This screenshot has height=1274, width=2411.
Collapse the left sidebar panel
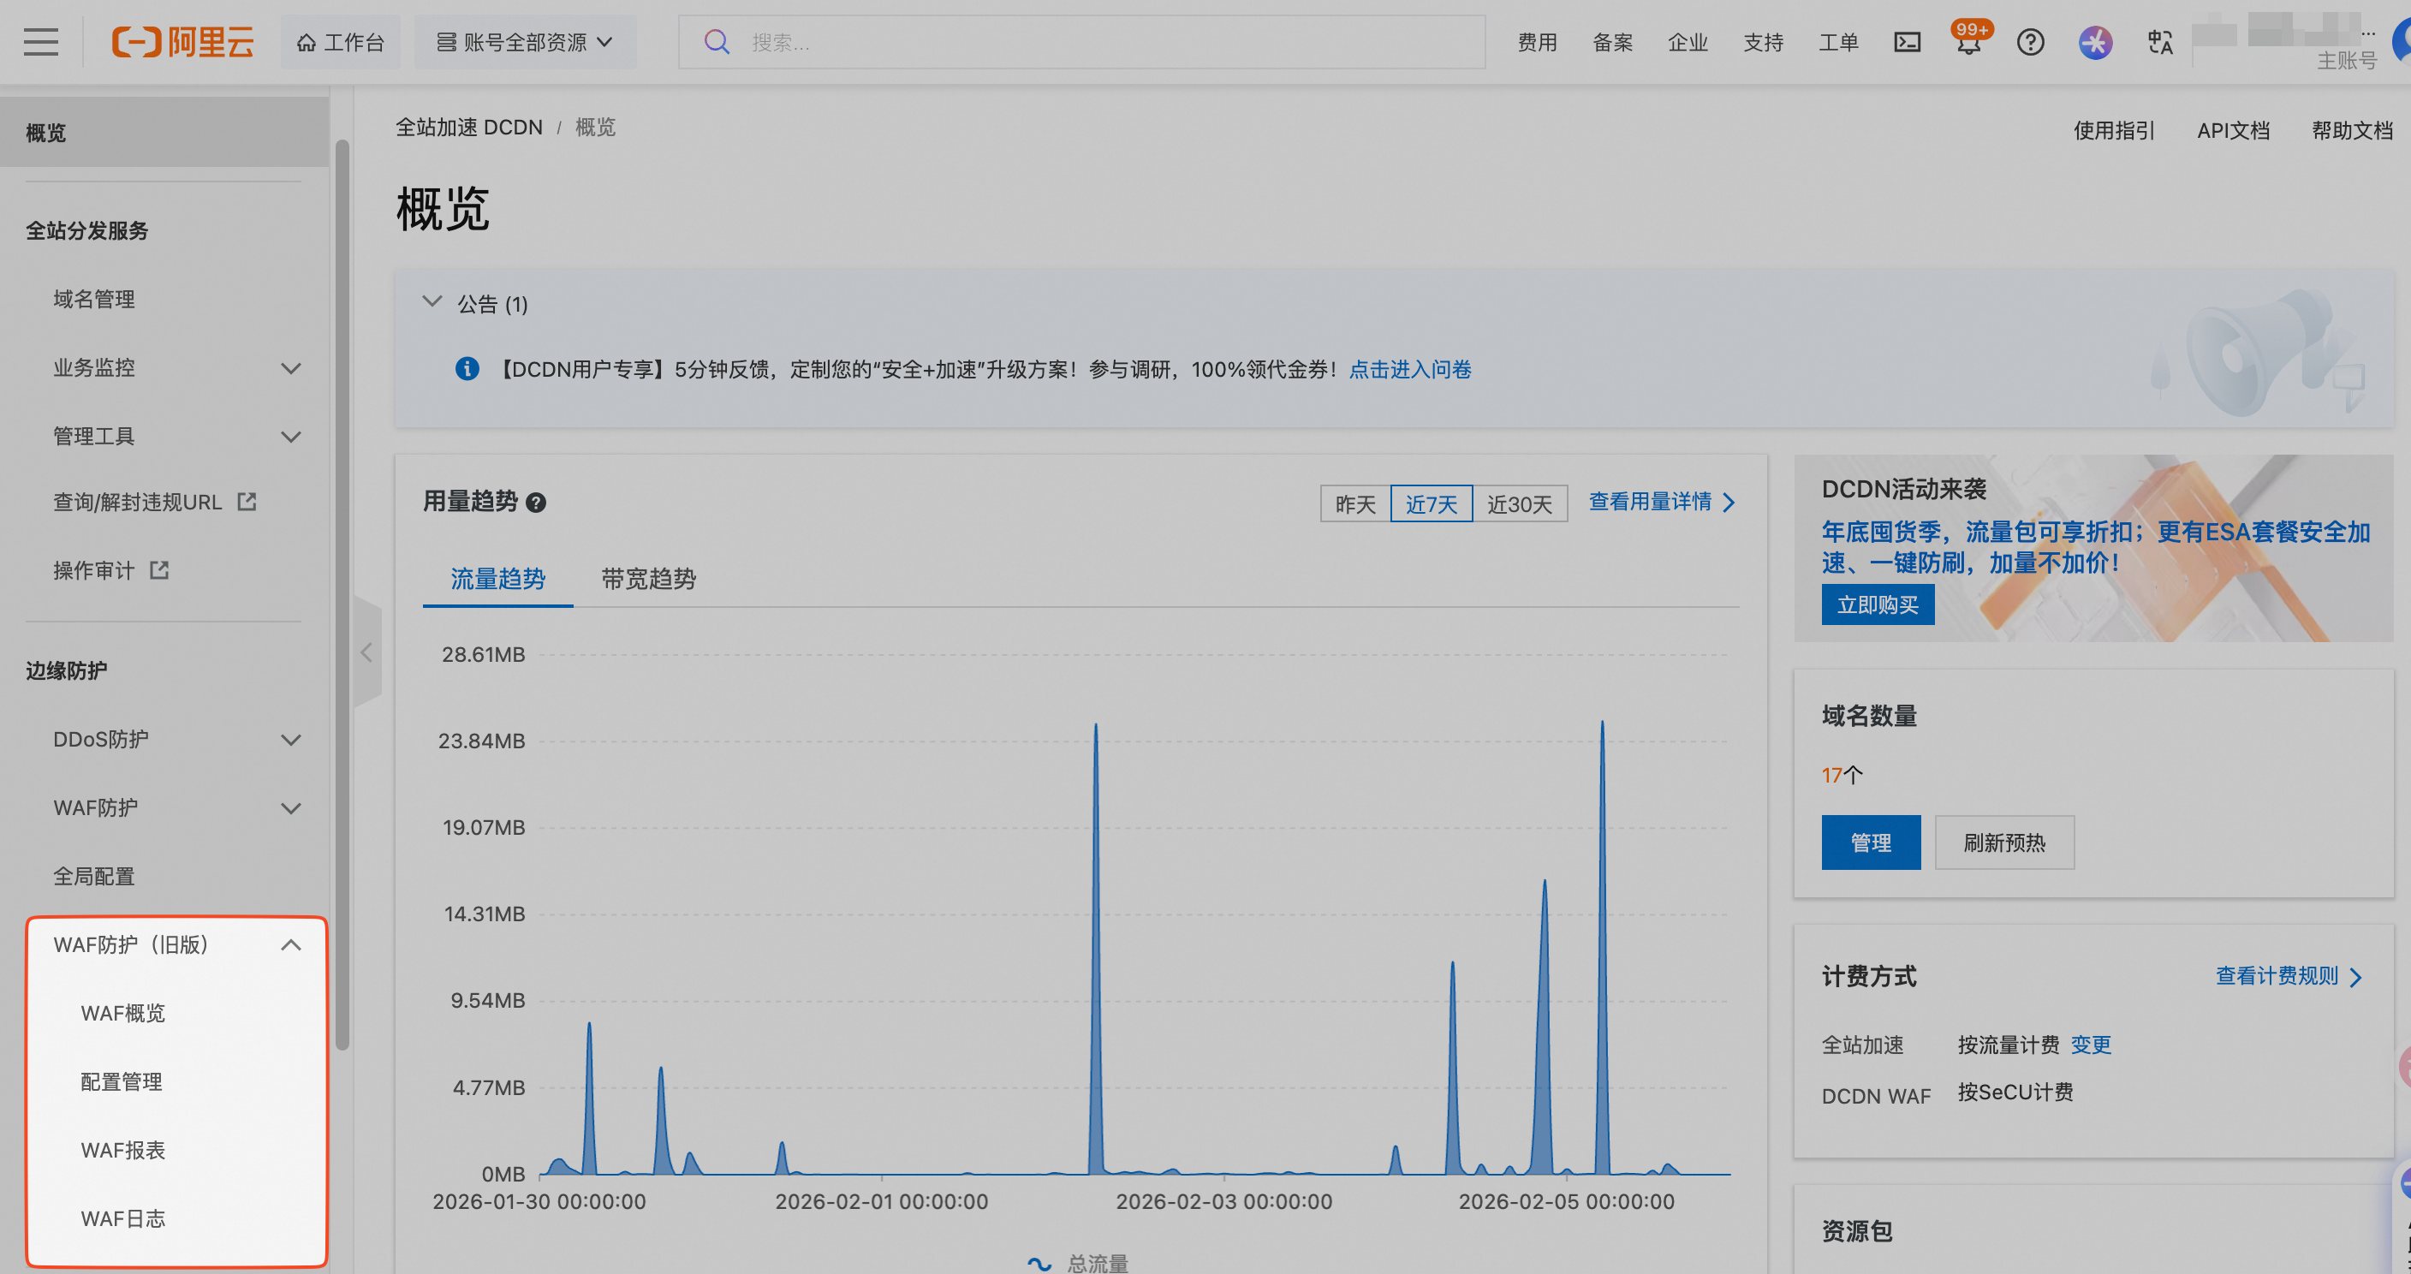pos(367,652)
